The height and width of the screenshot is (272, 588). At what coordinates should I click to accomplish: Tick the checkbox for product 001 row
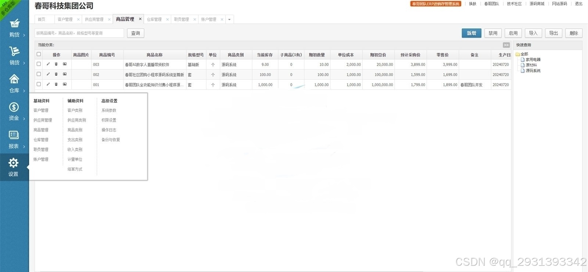(39, 84)
